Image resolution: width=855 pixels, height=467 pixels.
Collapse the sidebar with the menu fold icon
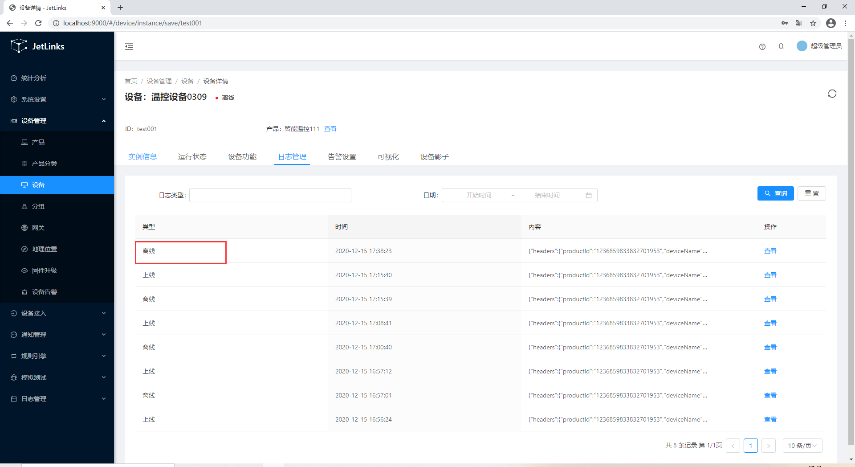tap(129, 46)
